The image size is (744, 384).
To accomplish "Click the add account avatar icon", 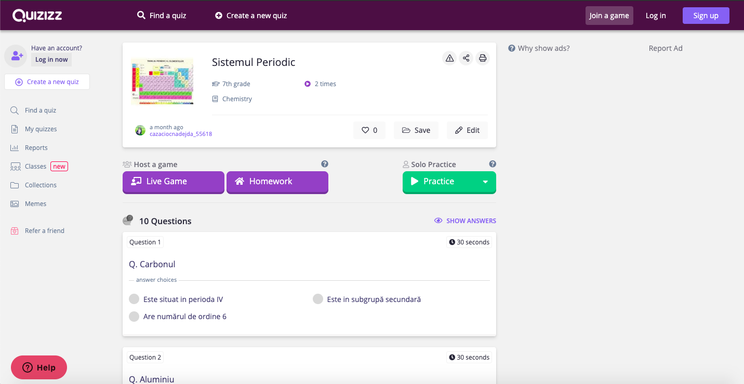I will click(16, 56).
